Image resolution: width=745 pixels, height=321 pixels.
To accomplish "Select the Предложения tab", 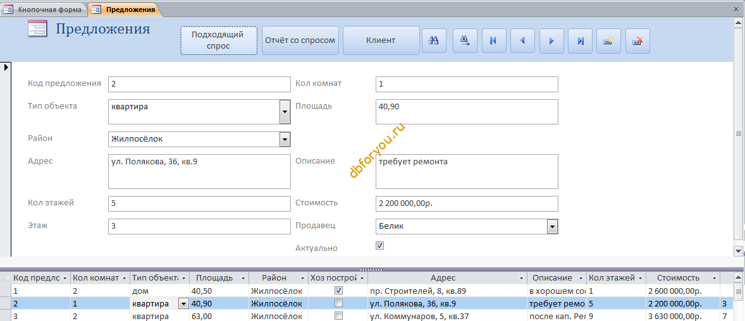I will tap(125, 9).
